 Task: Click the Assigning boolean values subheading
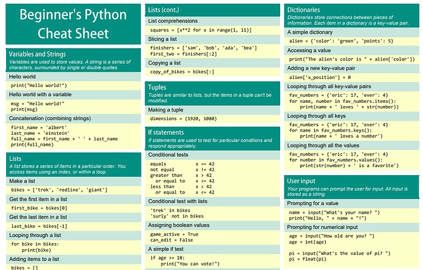click(178, 225)
